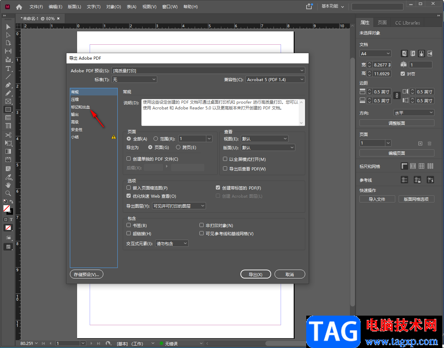
Task: Click the add page icon in Properties panel
Action: pyautogui.click(x=420, y=143)
